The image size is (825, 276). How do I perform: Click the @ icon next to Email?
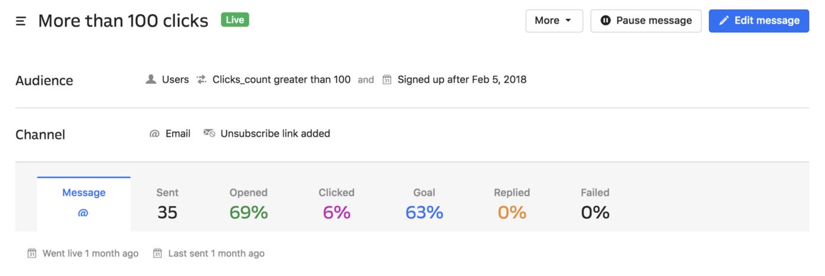tap(154, 134)
